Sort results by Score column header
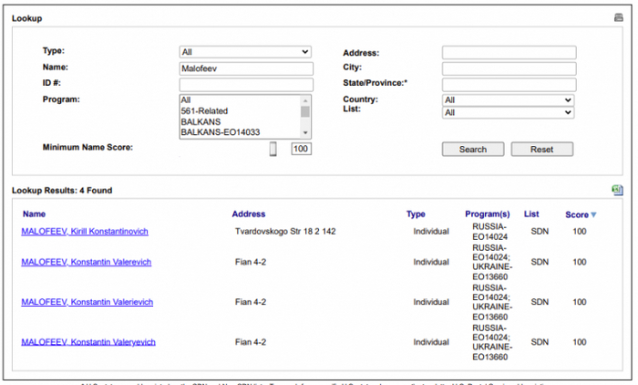This screenshot has height=385, width=638. [x=577, y=214]
